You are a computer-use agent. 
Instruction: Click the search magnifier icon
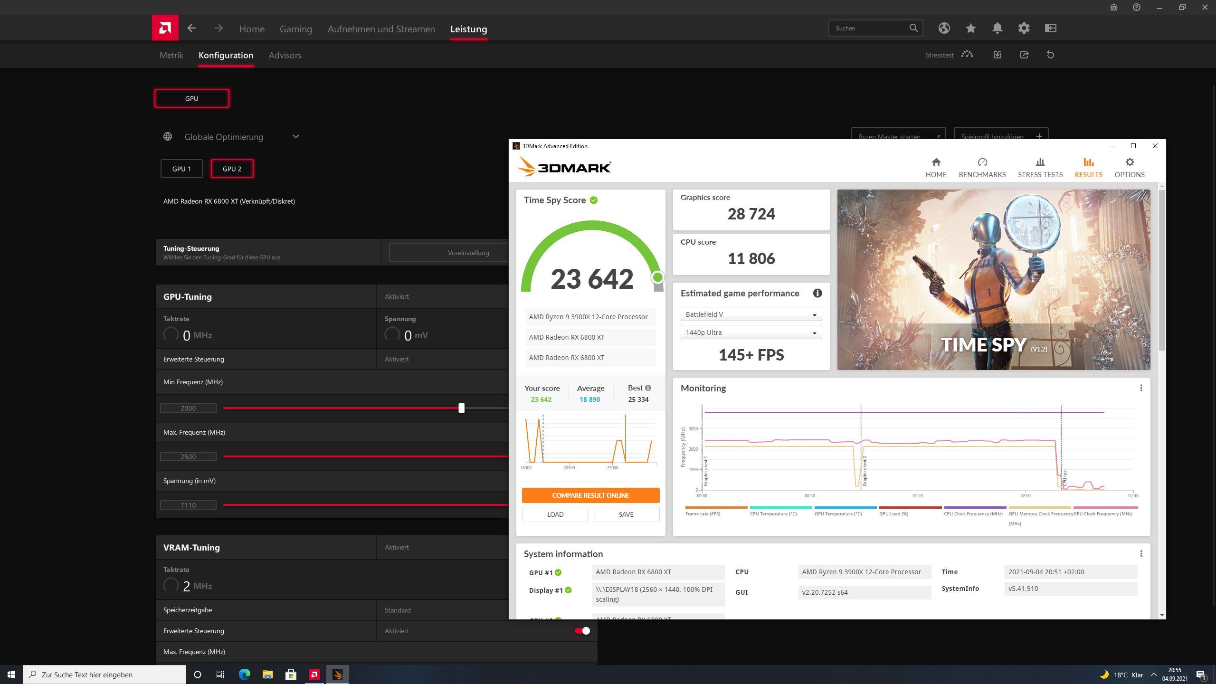tap(913, 28)
